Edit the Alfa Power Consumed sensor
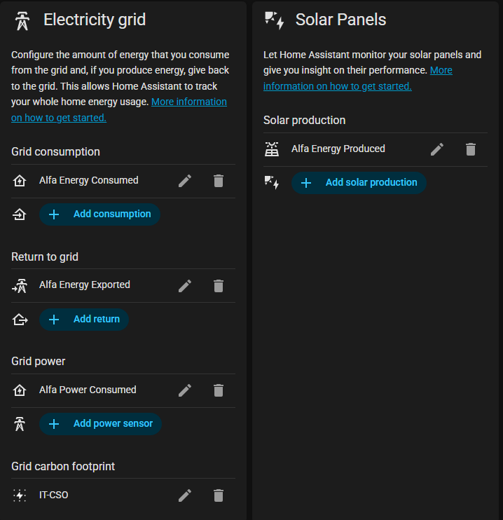This screenshot has width=503, height=520. tap(185, 390)
